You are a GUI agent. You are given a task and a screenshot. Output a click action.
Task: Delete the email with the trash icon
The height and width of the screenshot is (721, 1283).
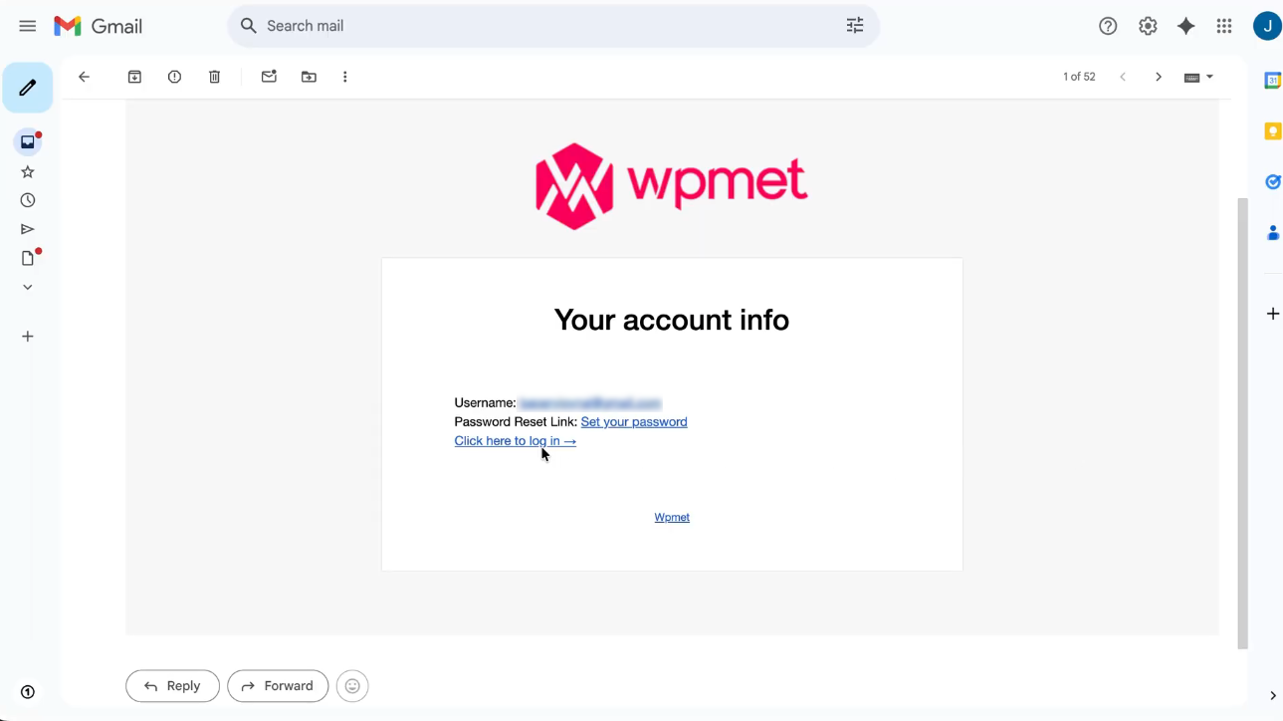pos(214,77)
